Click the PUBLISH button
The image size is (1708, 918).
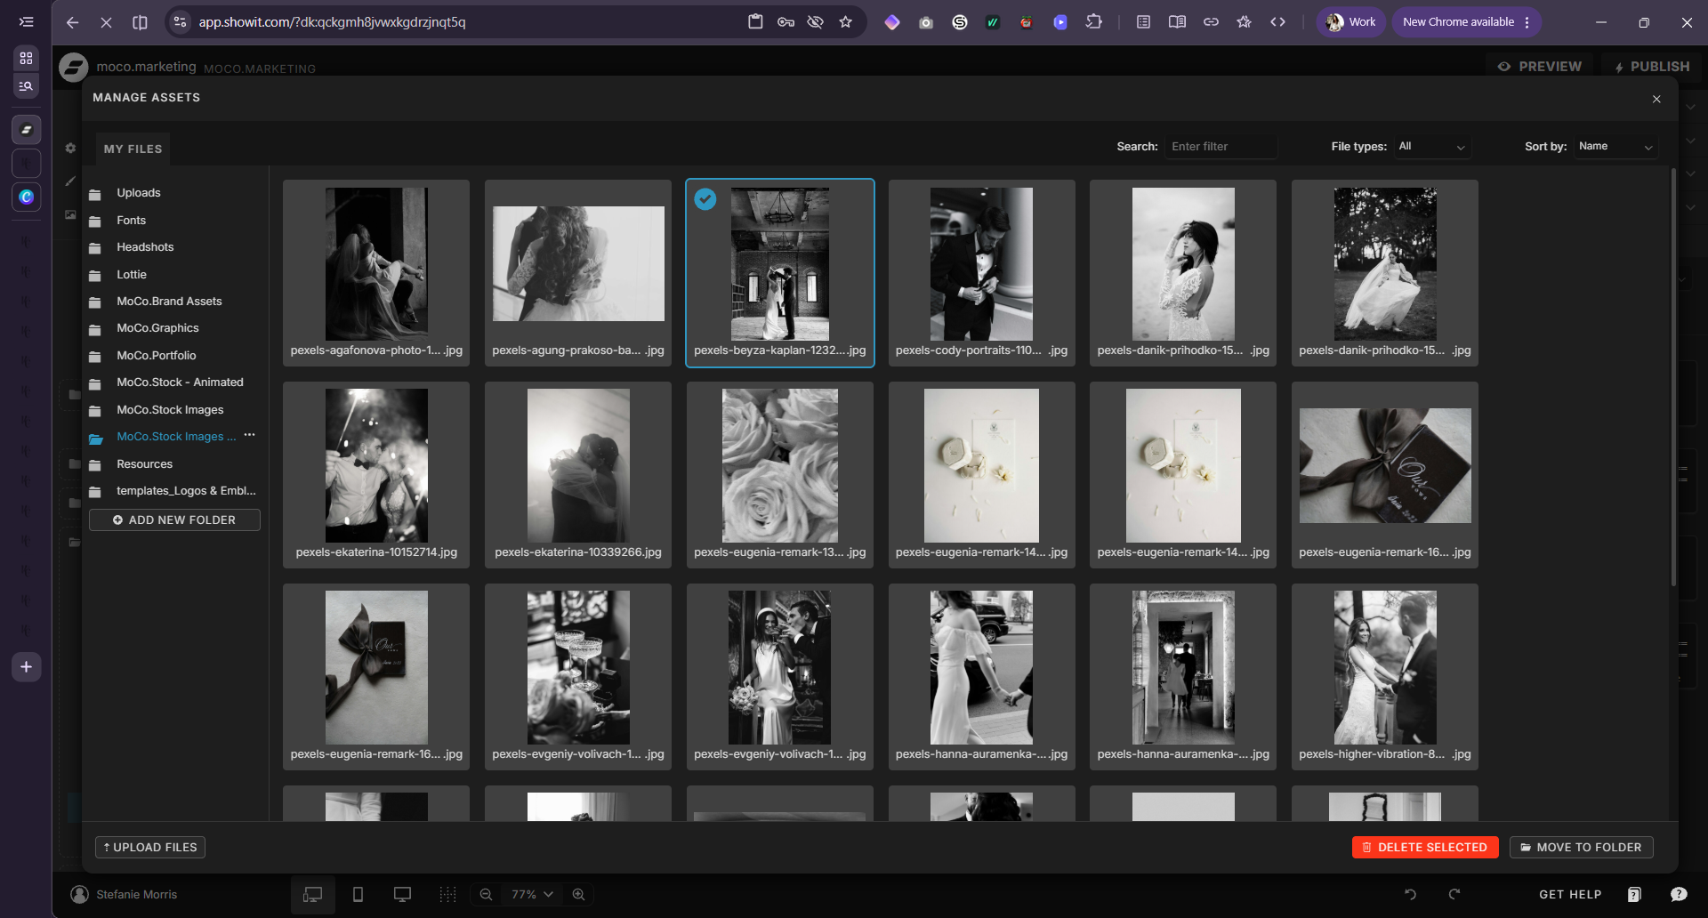pos(1652,67)
